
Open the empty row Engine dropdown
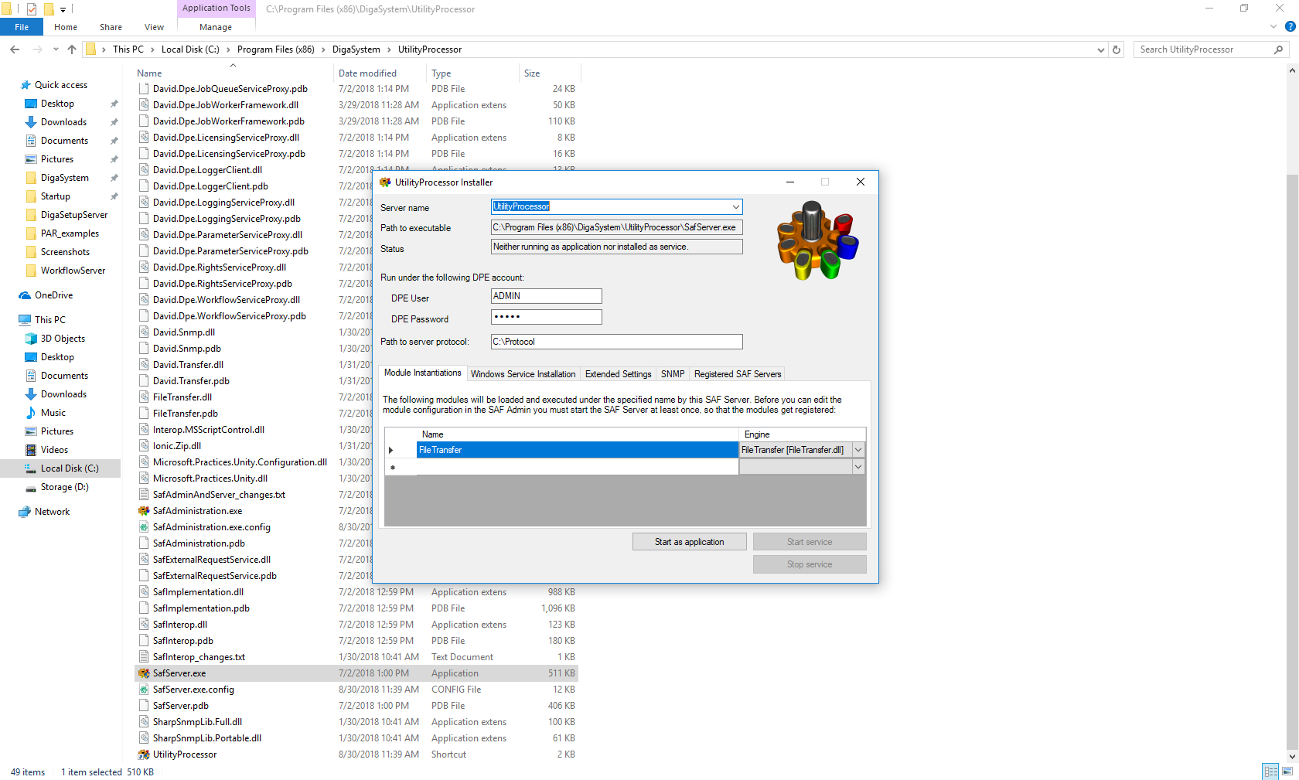pos(857,467)
